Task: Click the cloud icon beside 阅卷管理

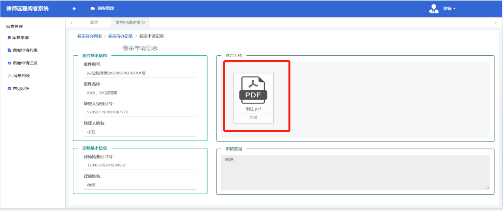Action: click(93, 8)
